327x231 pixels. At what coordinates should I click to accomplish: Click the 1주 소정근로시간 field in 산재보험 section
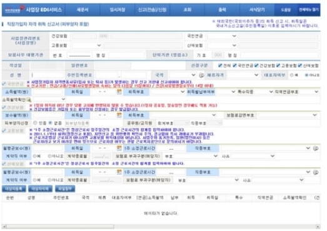tap(171, 172)
